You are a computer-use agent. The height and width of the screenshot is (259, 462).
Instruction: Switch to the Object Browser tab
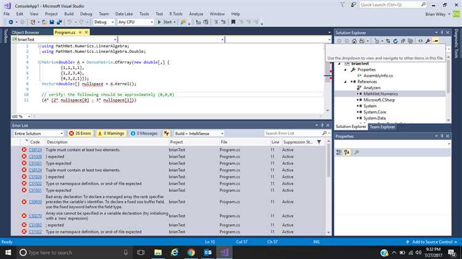[x=25, y=33]
